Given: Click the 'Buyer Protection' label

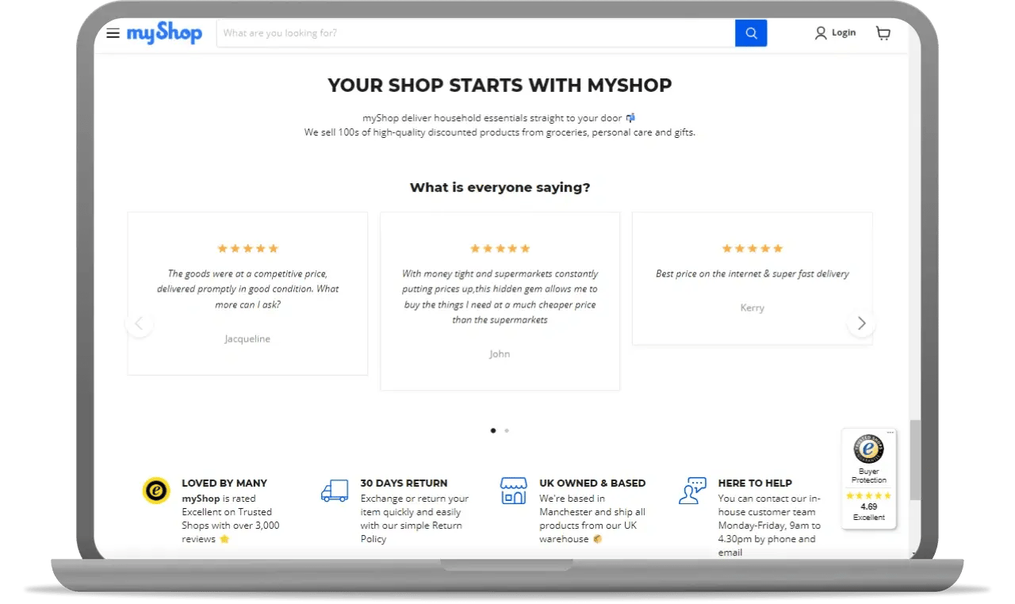Looking at the screenshot, I should pos(869,476).
